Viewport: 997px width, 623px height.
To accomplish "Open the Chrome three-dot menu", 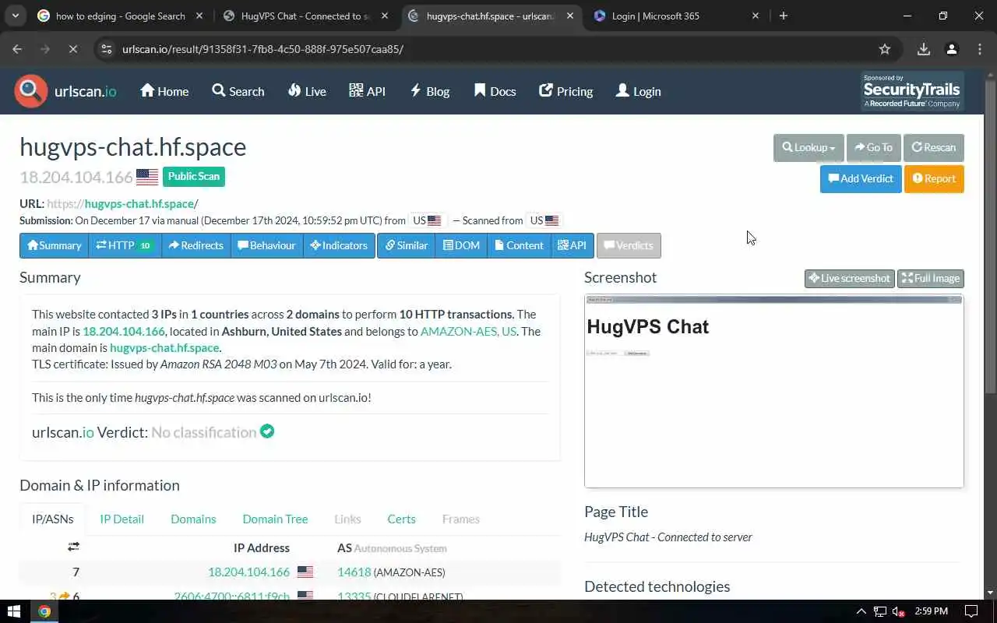I will click(980, 49).
